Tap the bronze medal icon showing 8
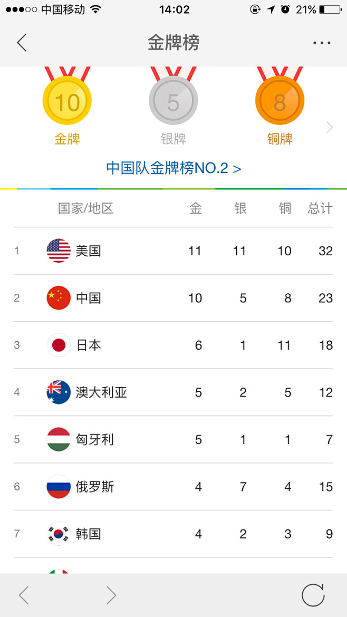This screenshot has height=617, width=347. point(279,101)
